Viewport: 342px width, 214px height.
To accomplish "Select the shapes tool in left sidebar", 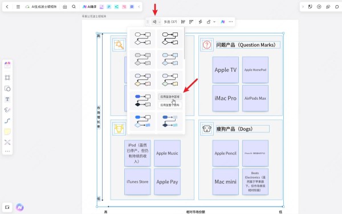I will click(7, 88).
